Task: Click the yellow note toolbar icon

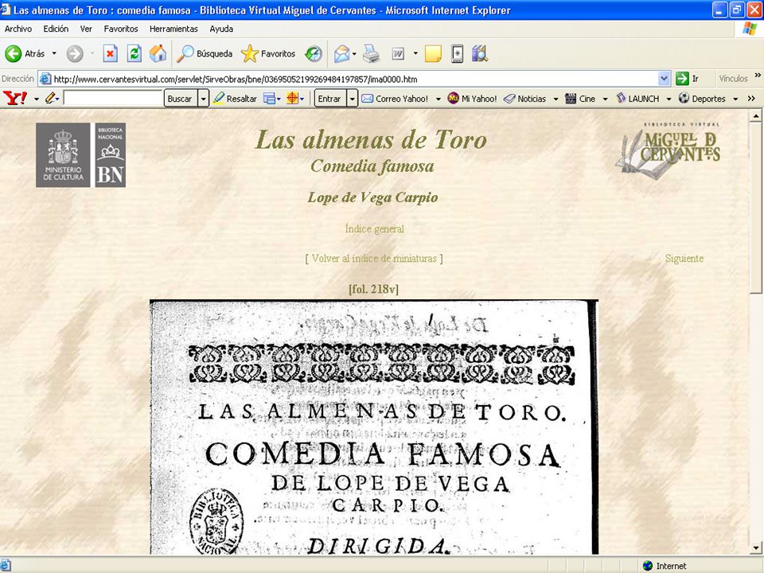Action: pos(433,53)
